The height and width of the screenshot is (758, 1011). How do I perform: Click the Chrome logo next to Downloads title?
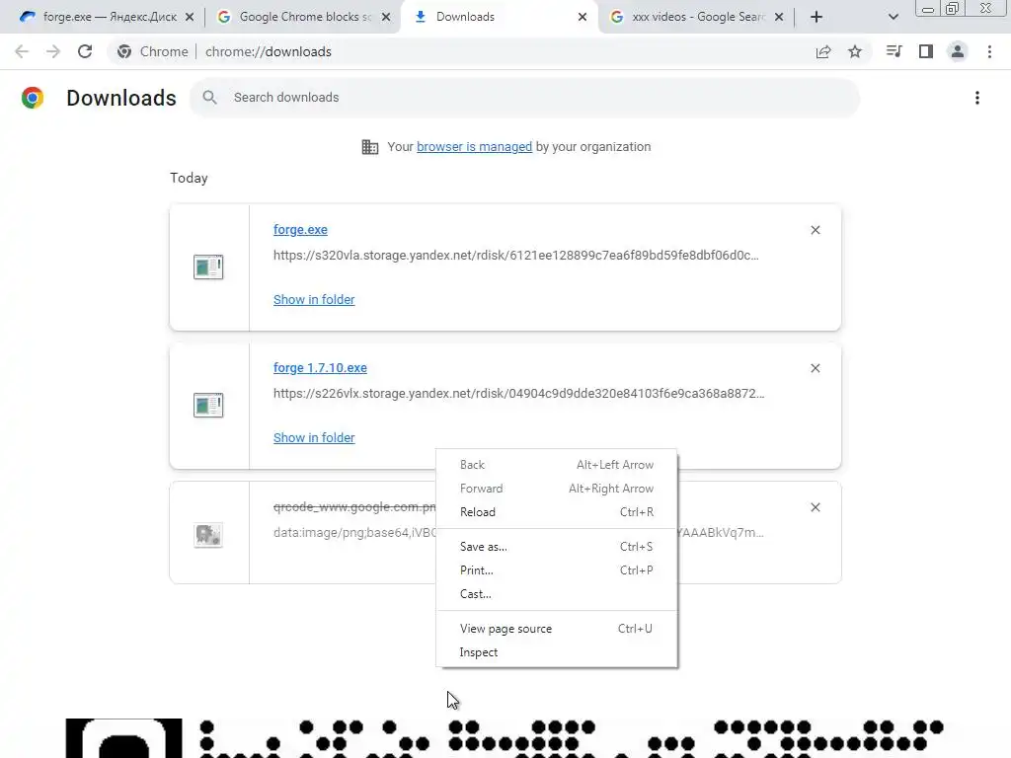click(x=33, y=98)
